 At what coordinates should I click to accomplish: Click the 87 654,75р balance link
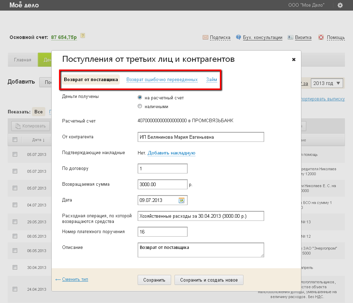tap(64, 37)
